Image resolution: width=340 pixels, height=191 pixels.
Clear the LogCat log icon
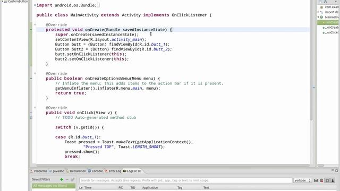pyautogui.click(x=321, y=180)
